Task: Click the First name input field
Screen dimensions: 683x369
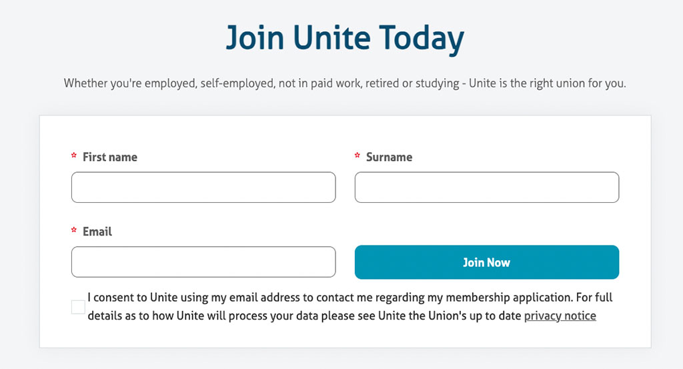Action: 203,188
